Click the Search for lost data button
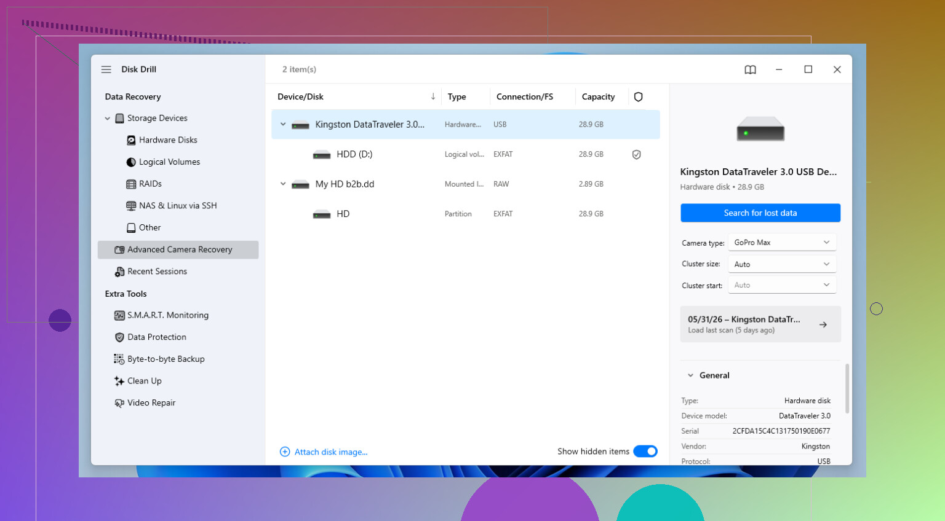Viewport: 945px width, 521px height. 760,213
